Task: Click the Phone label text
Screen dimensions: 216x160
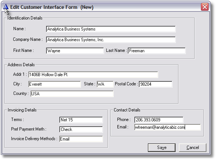Action: click(124, 120)
